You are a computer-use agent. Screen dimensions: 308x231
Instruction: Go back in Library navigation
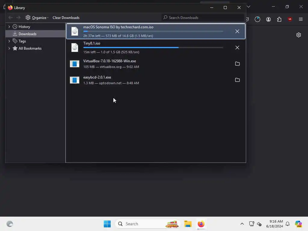(11, 18)
